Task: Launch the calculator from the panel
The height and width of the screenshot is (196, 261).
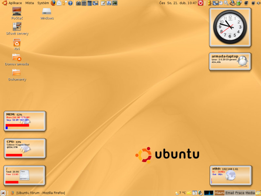Action: point(84,3)
